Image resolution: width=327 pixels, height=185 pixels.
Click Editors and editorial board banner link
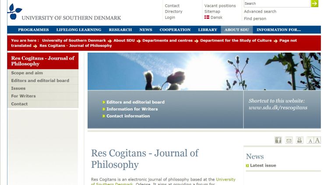coord(135,102)
